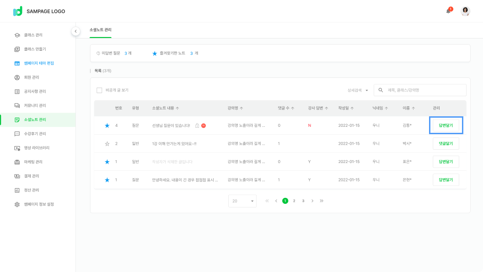
Task: Unstar the first note numbered 4
Action: coord(107,125)
